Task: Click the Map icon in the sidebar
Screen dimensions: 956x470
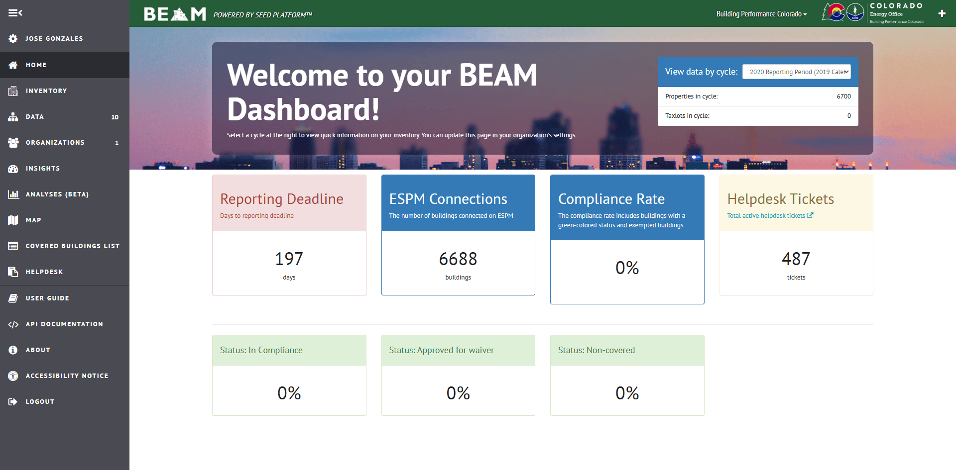Action: pyautogui.click(x=13, y=220)
